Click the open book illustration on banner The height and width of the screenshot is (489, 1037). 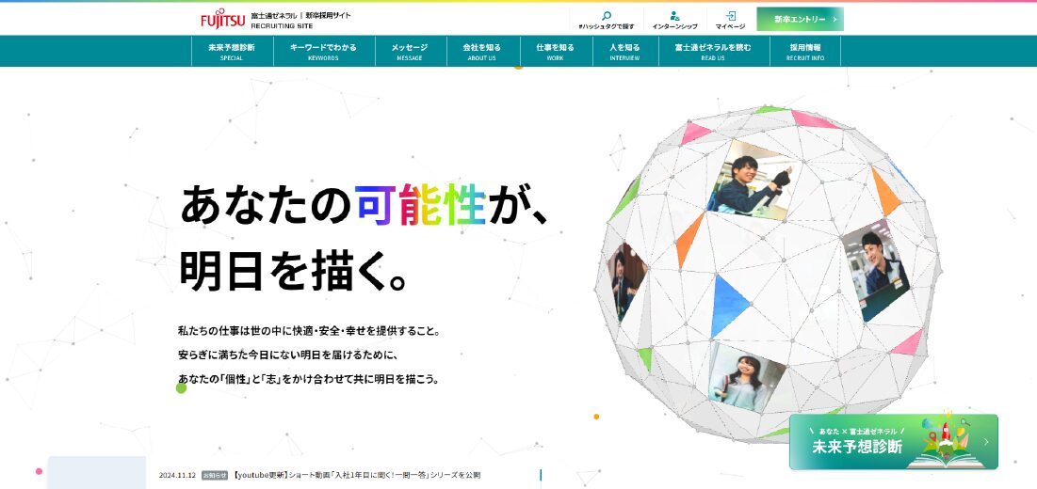(947, 454)
